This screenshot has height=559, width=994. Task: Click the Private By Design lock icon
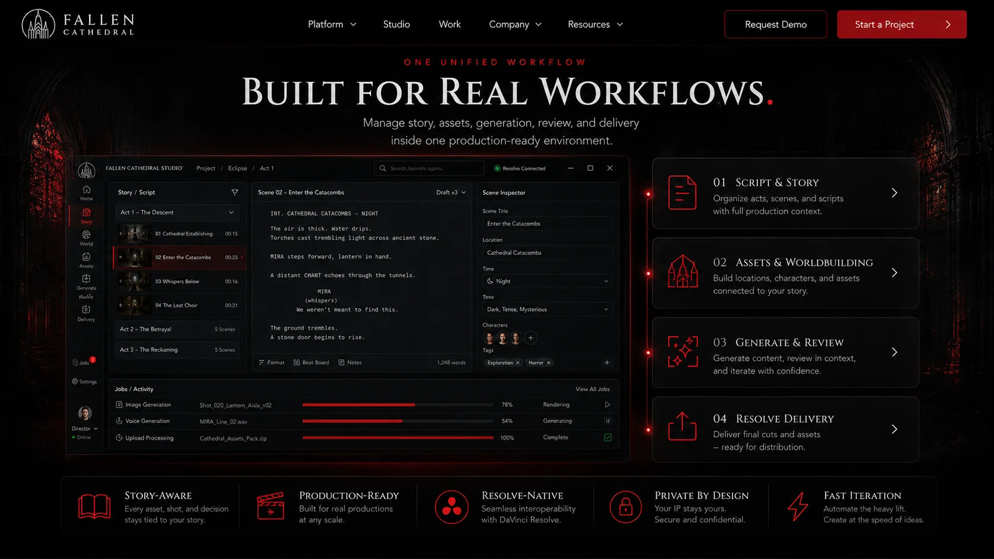pyautogui.click(x=625, y=507)
